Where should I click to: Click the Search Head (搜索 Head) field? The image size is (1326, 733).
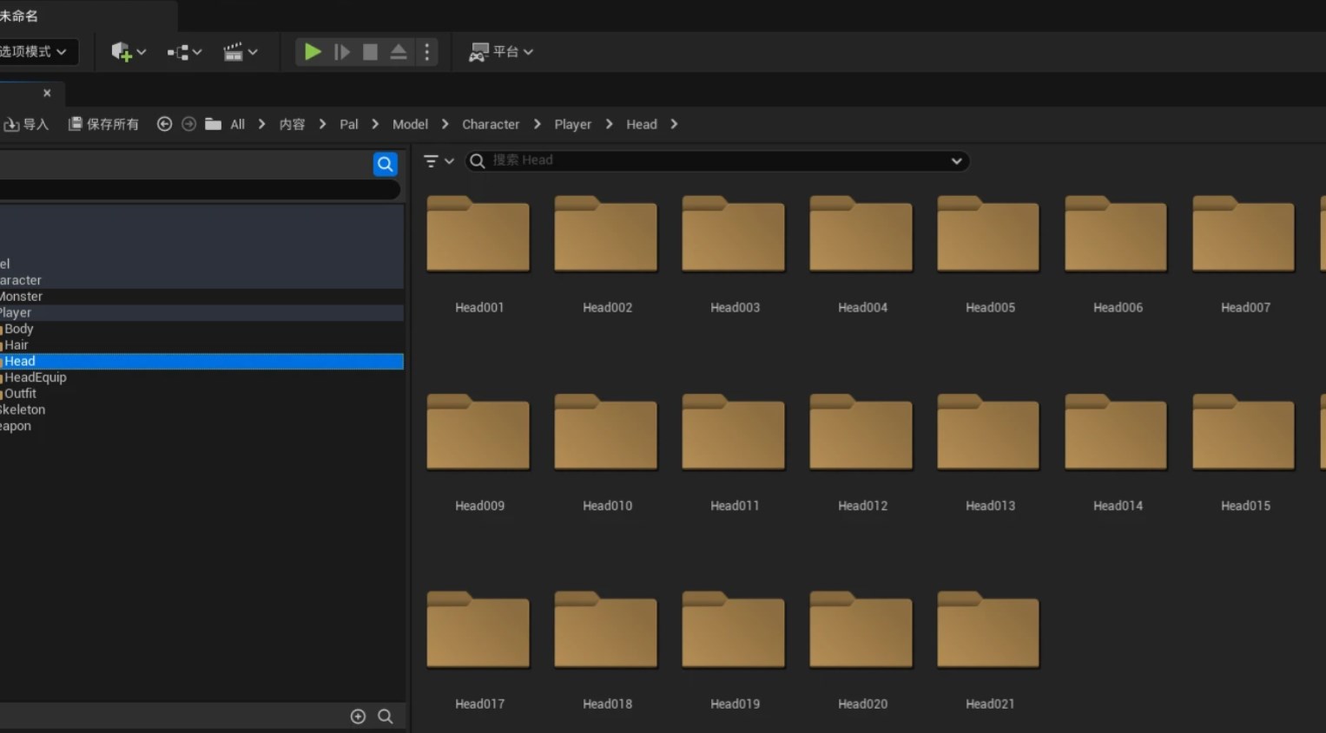[x=717, y=160]
